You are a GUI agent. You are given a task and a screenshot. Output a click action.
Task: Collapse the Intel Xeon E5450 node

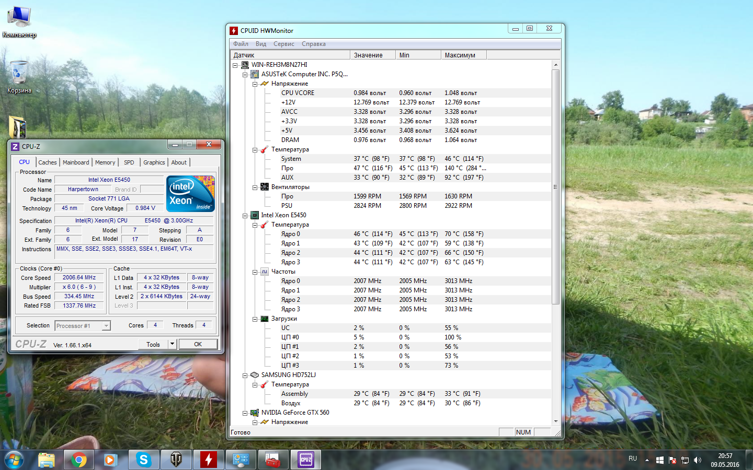pyautogui.click(x=245, y=216)
